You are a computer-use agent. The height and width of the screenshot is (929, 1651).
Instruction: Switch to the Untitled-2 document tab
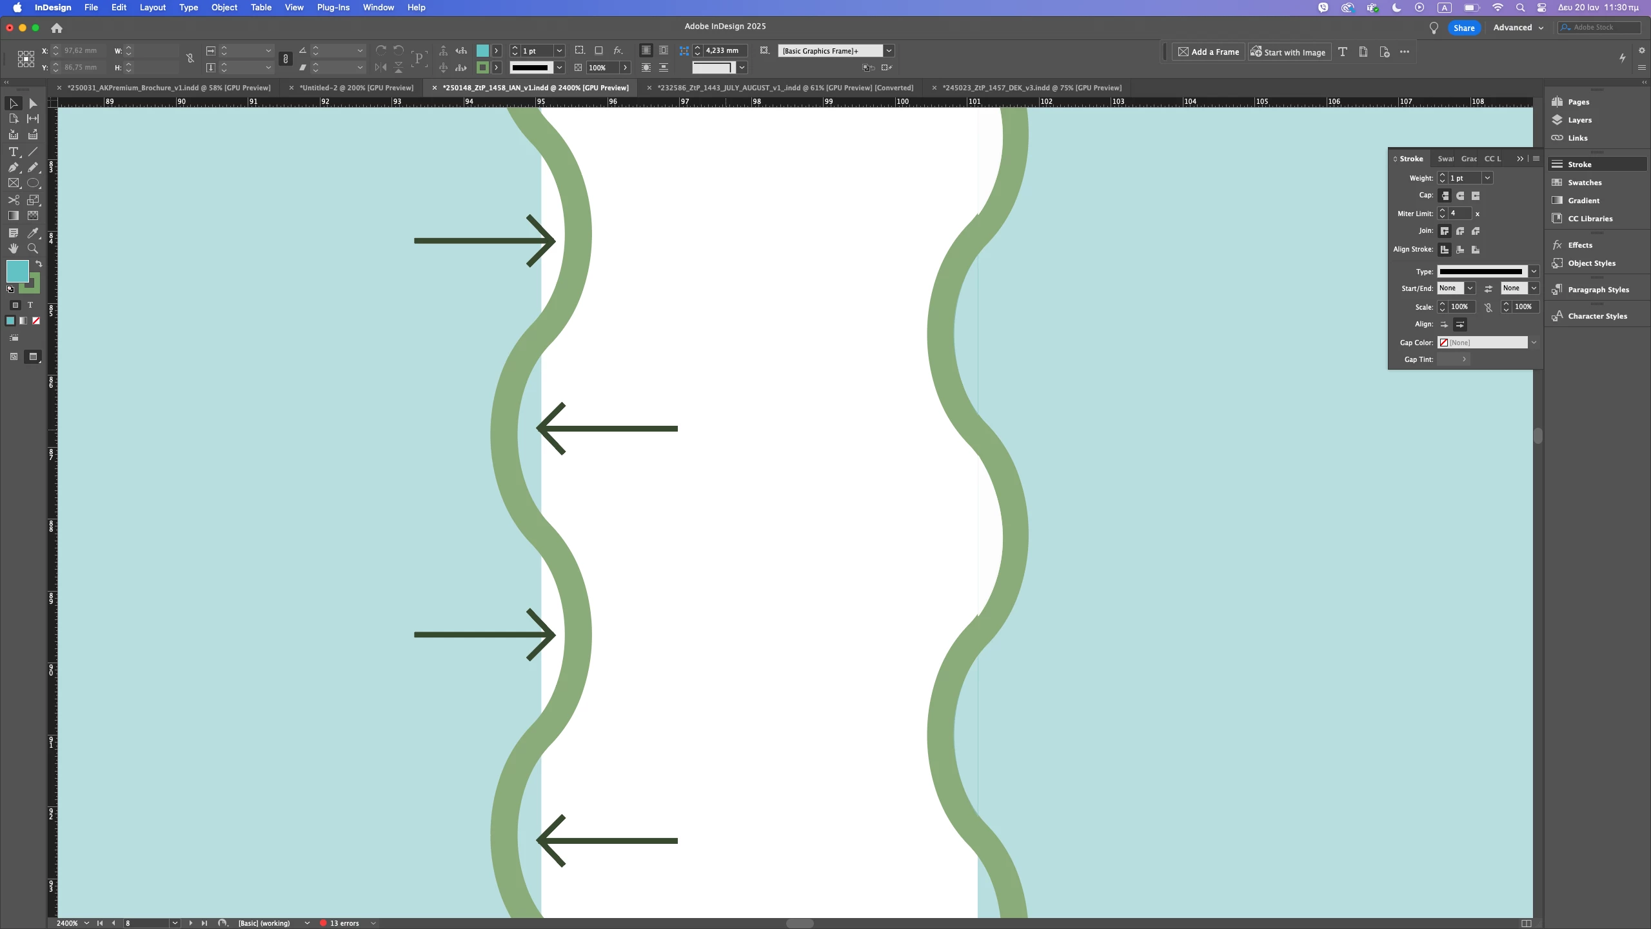pyautogui.click(x=356, y=88)
